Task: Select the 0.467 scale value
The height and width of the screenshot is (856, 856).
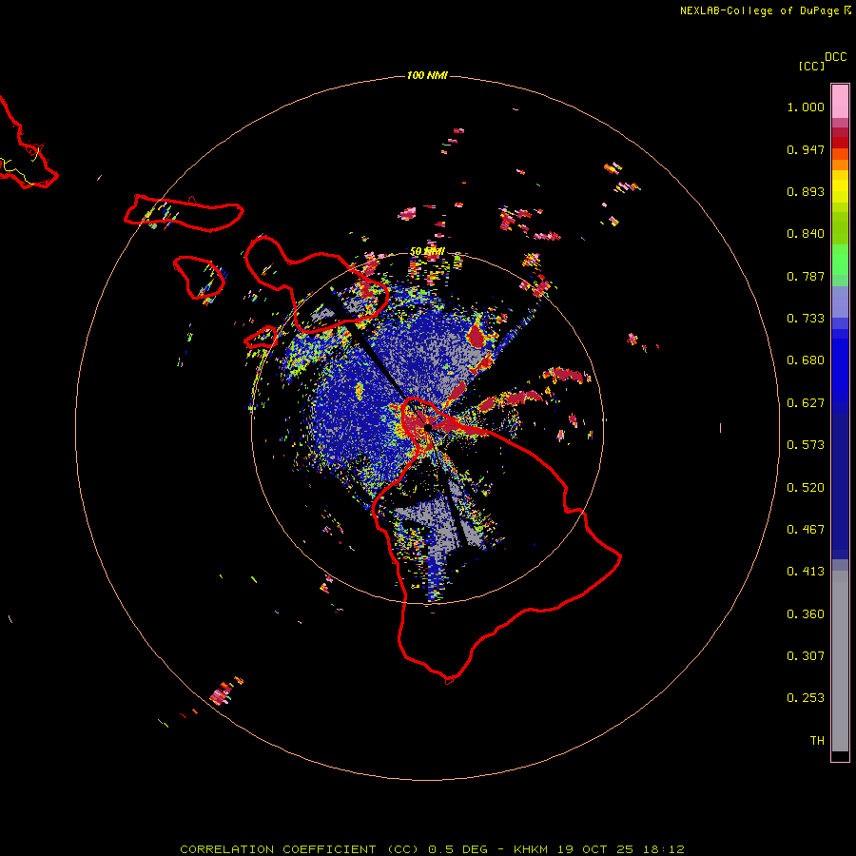Action: coord(806,530)
